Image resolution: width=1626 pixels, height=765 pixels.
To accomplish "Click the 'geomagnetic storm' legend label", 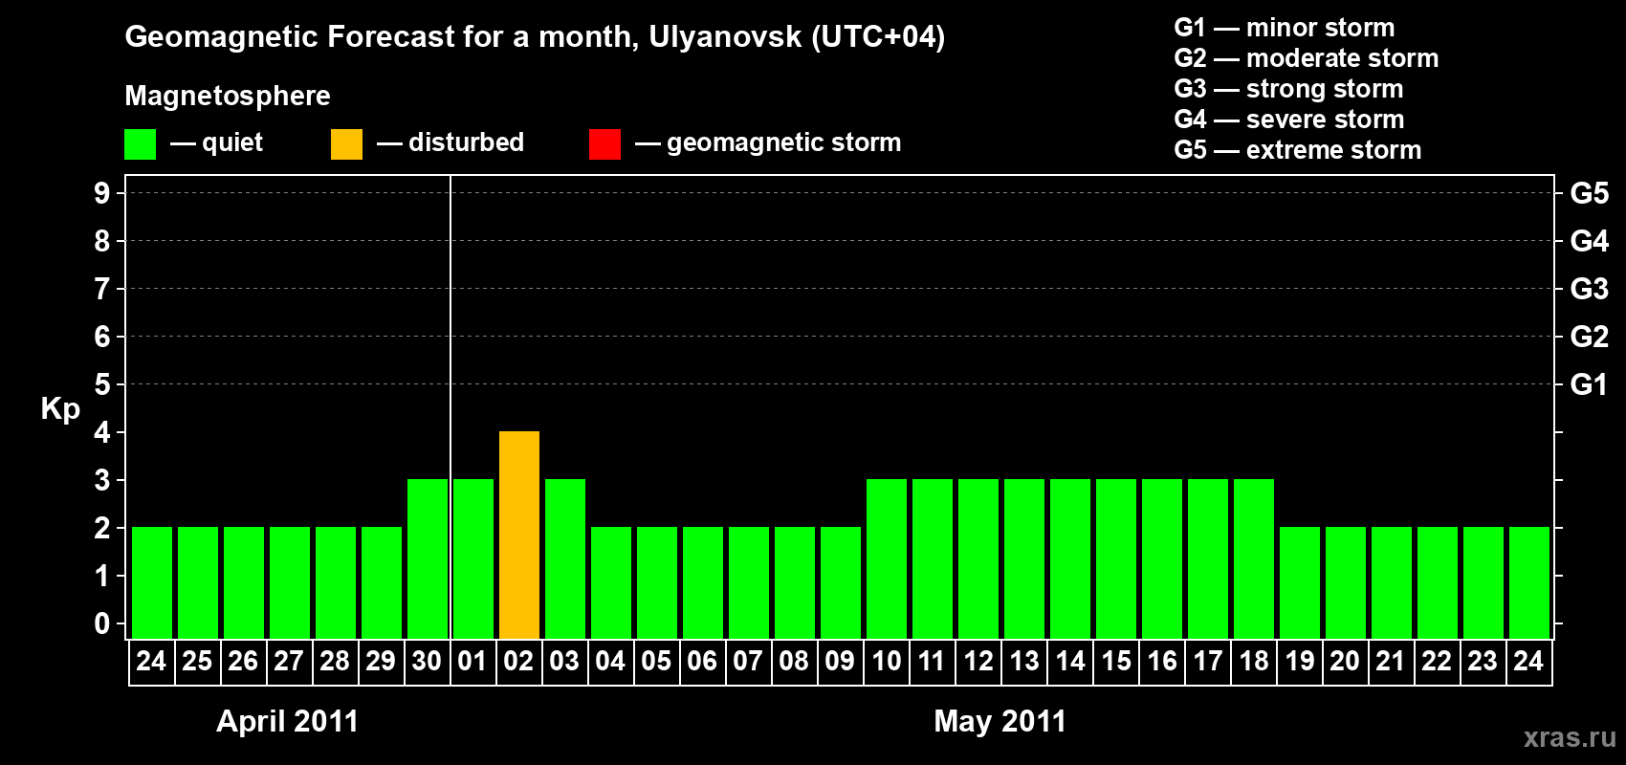I will (x=783, y=142).
